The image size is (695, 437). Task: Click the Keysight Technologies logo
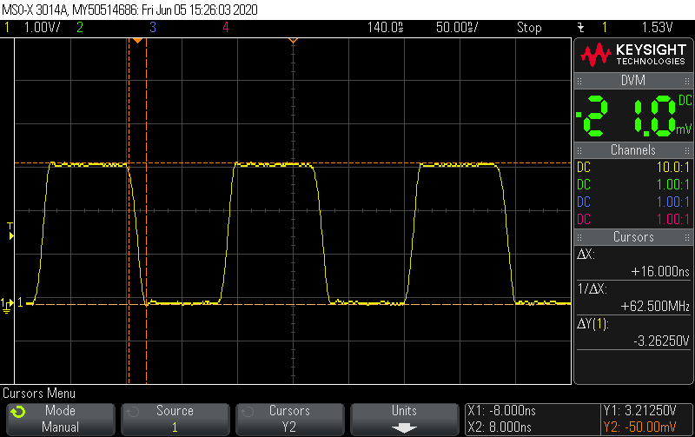pos(633,55)
